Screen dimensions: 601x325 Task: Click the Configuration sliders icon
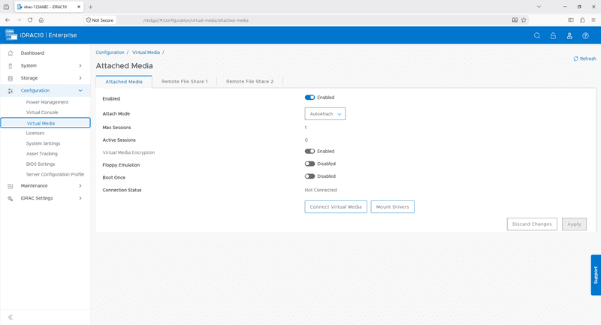pos(11,91)
